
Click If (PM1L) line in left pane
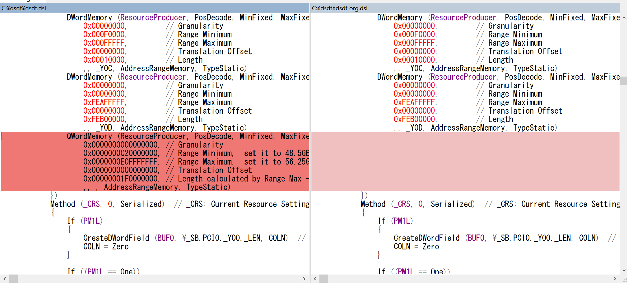click(x=85, y=221)
